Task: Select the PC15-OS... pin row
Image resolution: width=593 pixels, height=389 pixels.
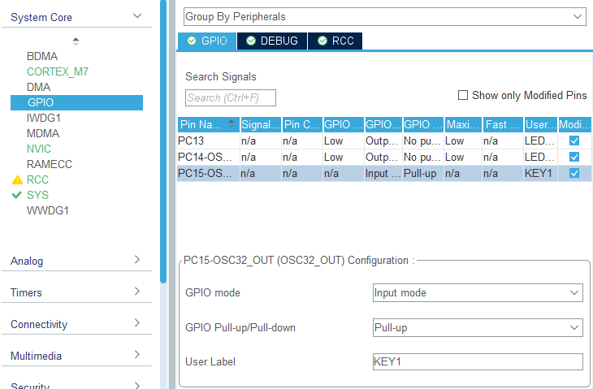Action: [384, 173]
